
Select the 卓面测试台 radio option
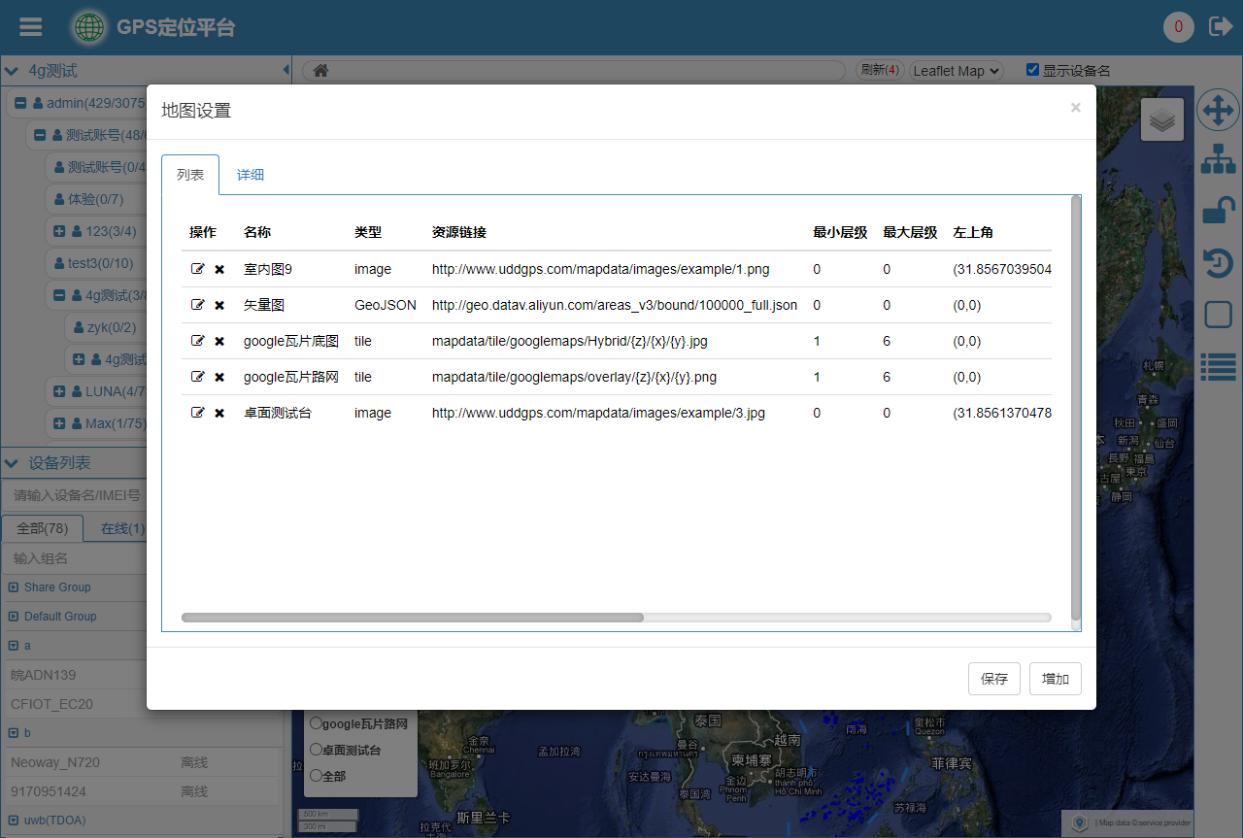[x=316, y=750]
